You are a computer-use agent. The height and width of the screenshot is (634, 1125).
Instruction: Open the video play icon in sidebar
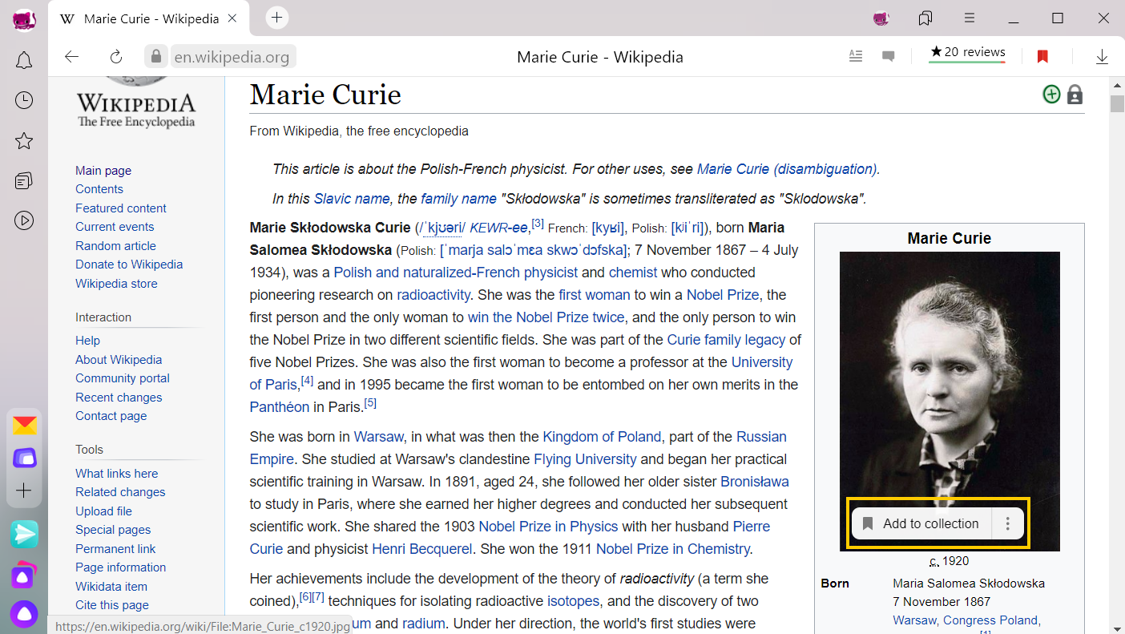coord(24,220)
